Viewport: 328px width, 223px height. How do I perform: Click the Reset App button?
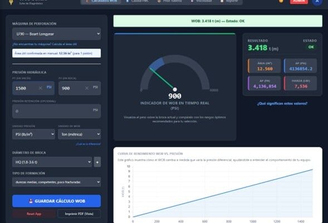34,214
